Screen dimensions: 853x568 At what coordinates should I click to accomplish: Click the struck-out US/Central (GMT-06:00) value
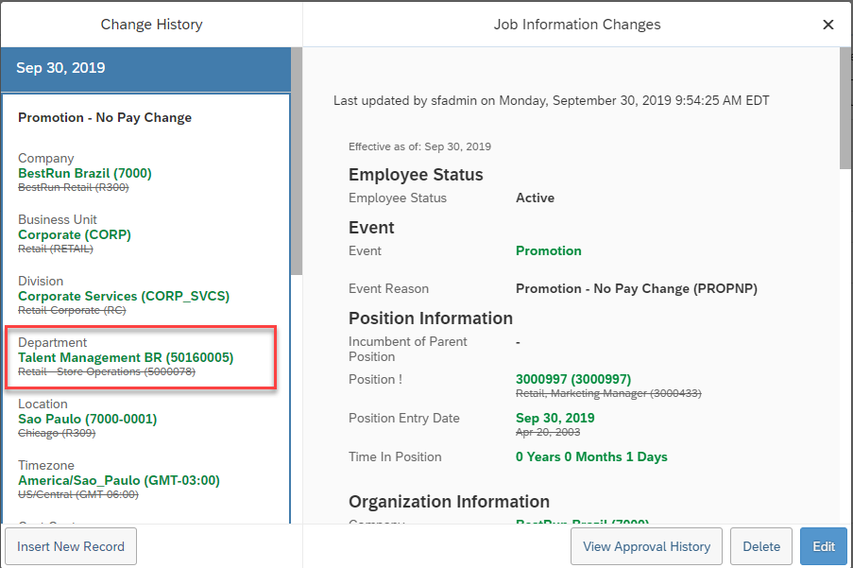click(78, 495)
